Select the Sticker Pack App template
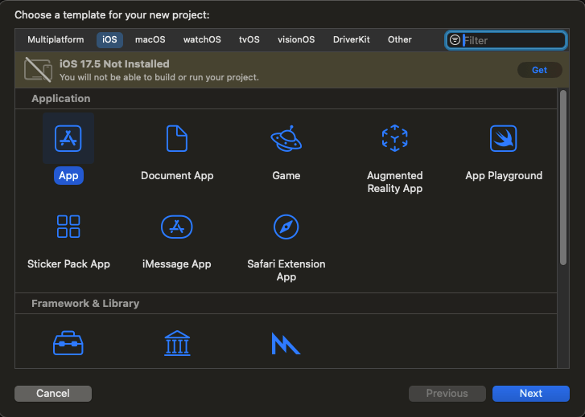Screen dimensions: 585x417 pos(68,227)
